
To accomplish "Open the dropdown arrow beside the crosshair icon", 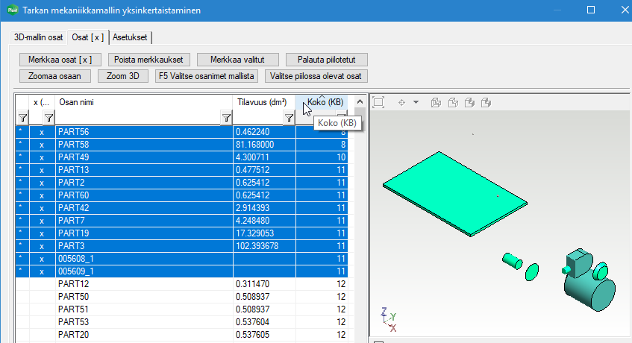I will point(416,102).
